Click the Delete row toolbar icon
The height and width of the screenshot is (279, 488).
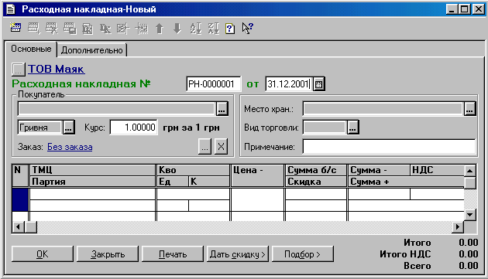[x=52, y=29]
